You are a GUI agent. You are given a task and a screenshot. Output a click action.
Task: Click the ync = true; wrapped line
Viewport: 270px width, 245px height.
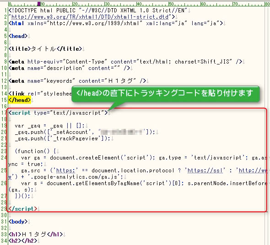click(x=26, y=164)
